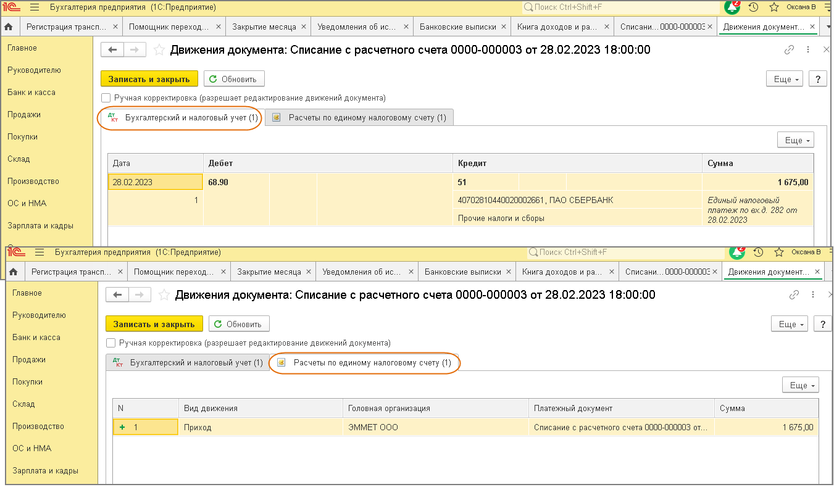This screenshot has width=834, height=487.
Task: Open top Еще dropdown in lower window toolbar
Action: pos(789,324)
